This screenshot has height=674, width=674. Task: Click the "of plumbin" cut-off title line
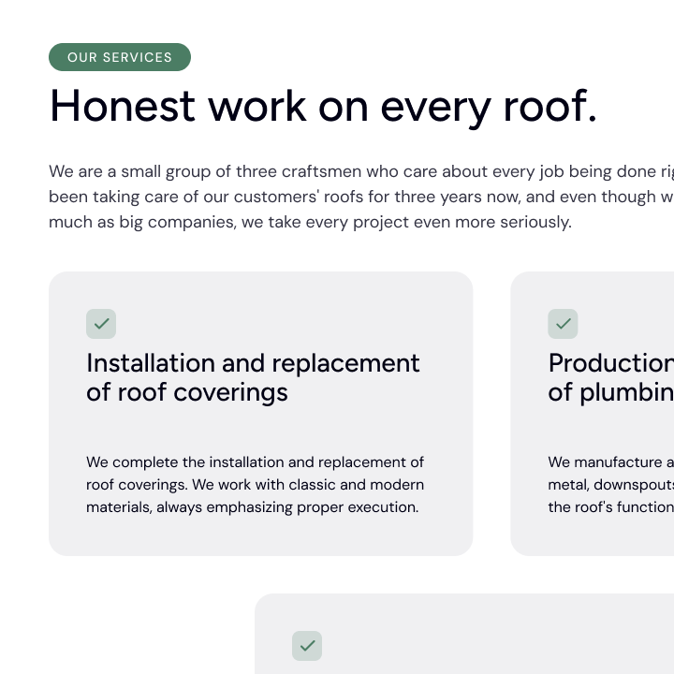610,392
